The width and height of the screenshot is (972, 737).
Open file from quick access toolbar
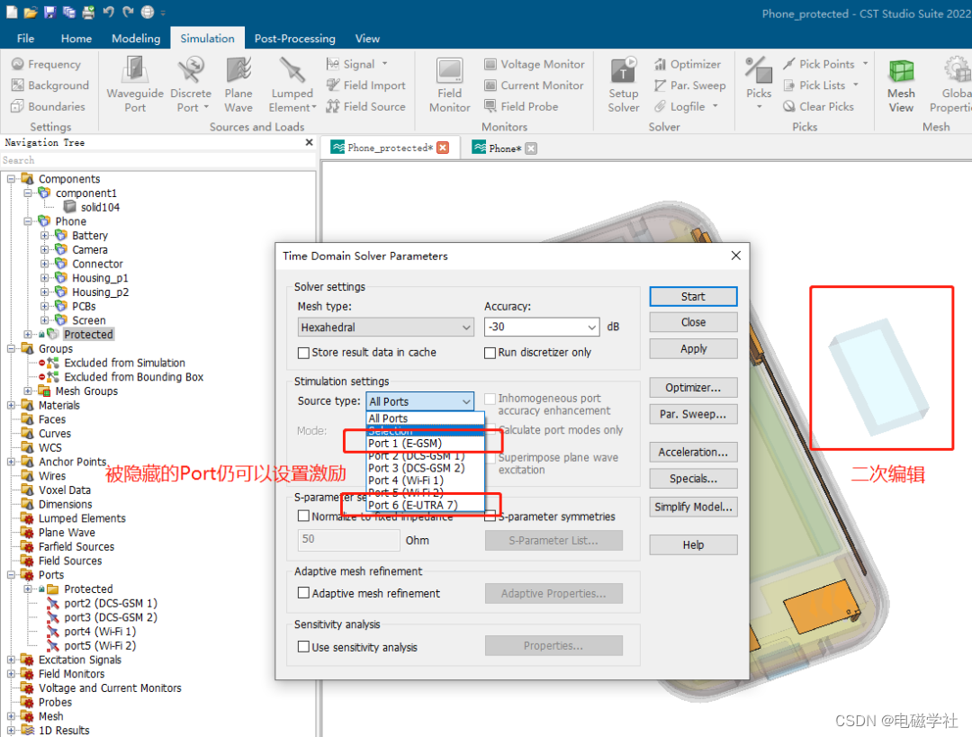pos(31,12)
